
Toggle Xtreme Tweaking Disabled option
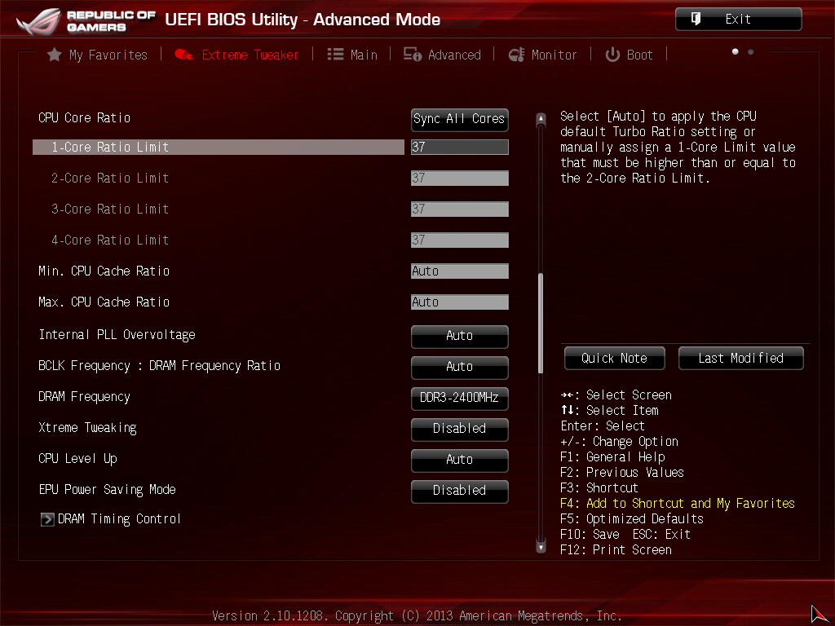(x=459, y=429)
